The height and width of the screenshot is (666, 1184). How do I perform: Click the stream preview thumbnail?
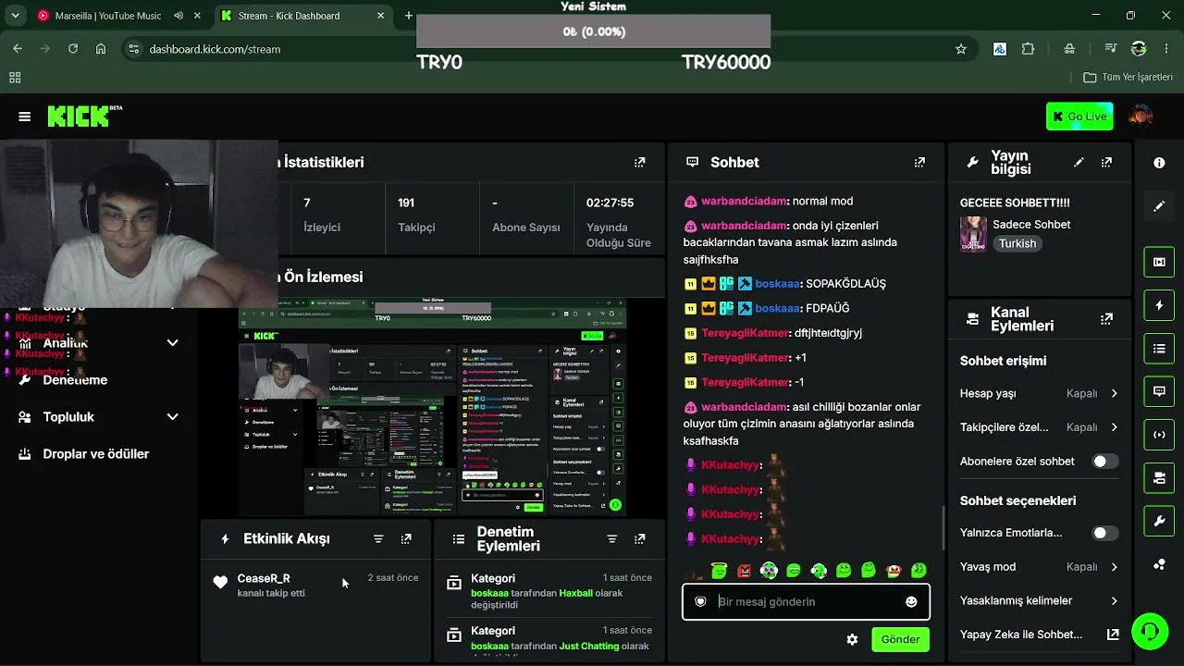(x=433, y=407)
